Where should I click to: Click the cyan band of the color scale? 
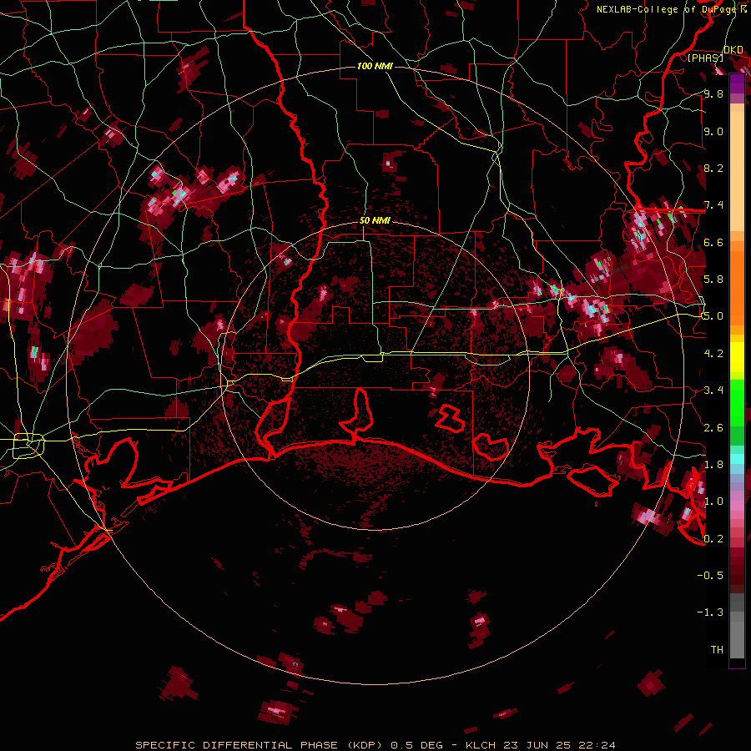(x=737, y=458)
